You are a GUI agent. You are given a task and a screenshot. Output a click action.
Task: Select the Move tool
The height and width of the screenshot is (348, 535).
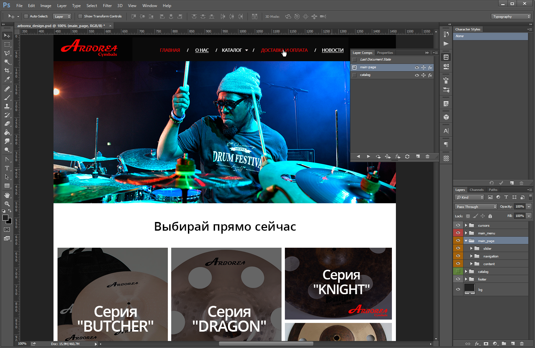coord(7,35)
